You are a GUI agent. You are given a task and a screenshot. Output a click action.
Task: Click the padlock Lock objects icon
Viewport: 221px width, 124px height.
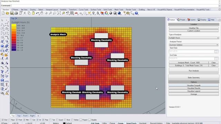point(98,13)
